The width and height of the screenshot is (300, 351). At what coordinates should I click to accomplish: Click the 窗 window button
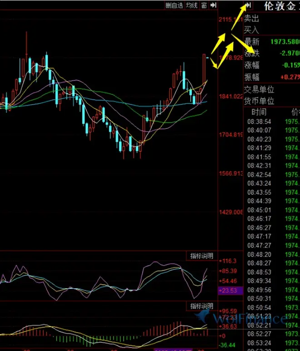coord(204,5)
